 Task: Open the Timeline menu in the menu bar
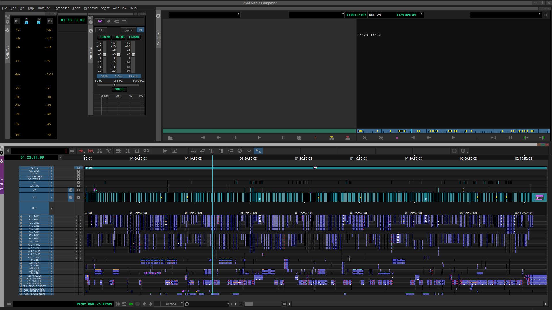(x=43, y=8)
